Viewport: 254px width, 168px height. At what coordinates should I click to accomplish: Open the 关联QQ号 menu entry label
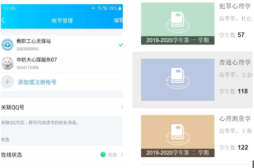(x=12, y=107)
